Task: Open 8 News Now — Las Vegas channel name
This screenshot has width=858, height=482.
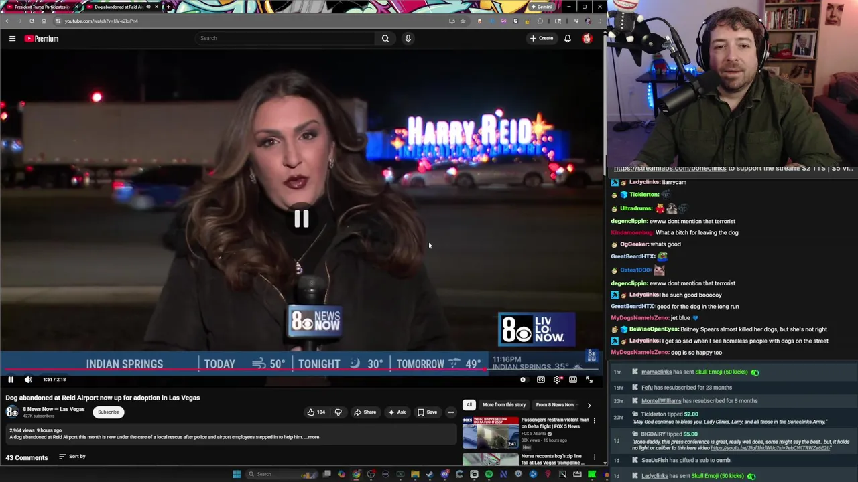Action: (54, 409)
